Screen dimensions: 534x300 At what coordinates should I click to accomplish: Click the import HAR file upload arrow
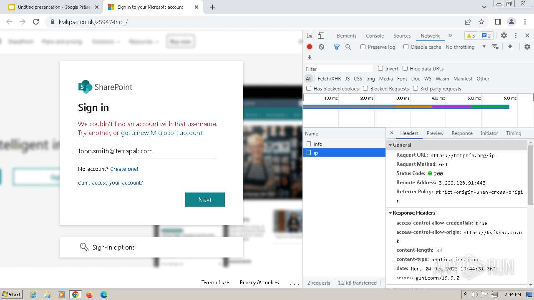pos(510,47)
